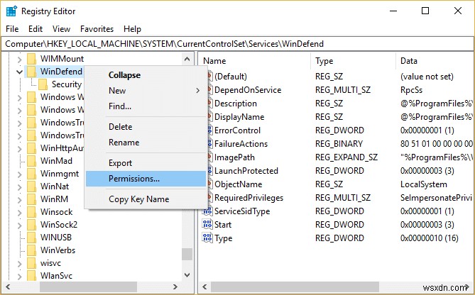
Task: Expand the WinSock2 tree node
Action: coord(20,225)
